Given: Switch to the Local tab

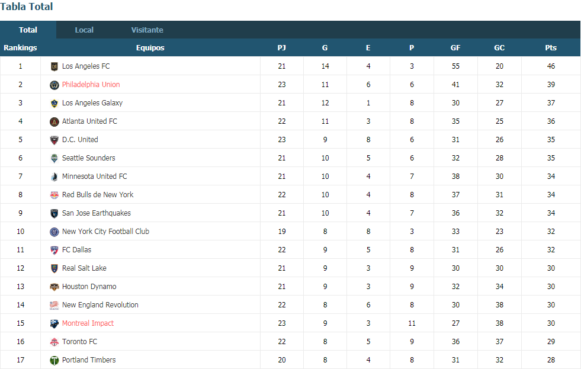Looking at the screenshot, I should (84, 30).
